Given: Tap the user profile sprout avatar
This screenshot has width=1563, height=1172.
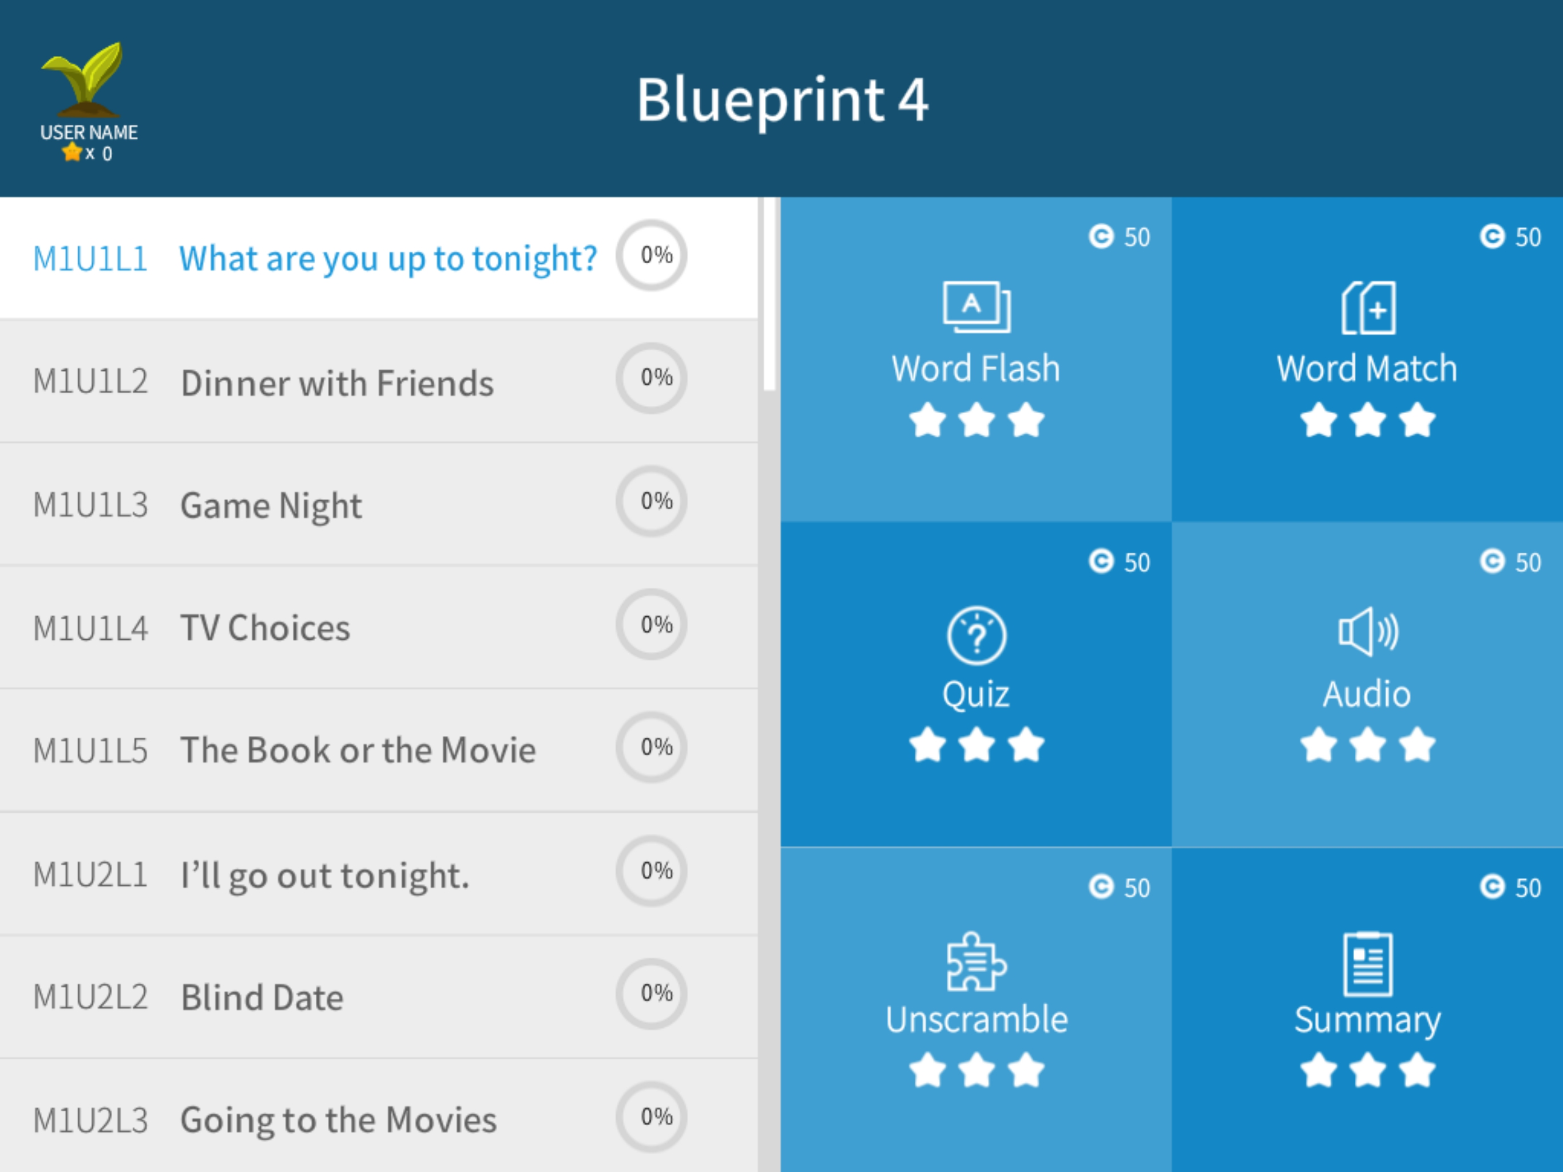Looking at the screenshot, I should pos(84,80).
